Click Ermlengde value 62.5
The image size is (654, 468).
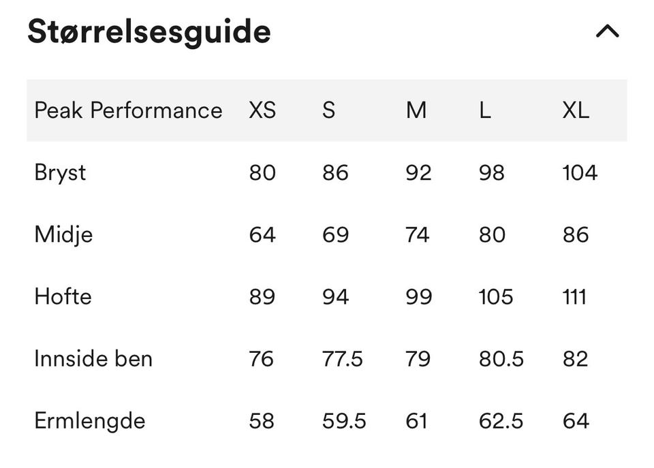pos(501,420)
